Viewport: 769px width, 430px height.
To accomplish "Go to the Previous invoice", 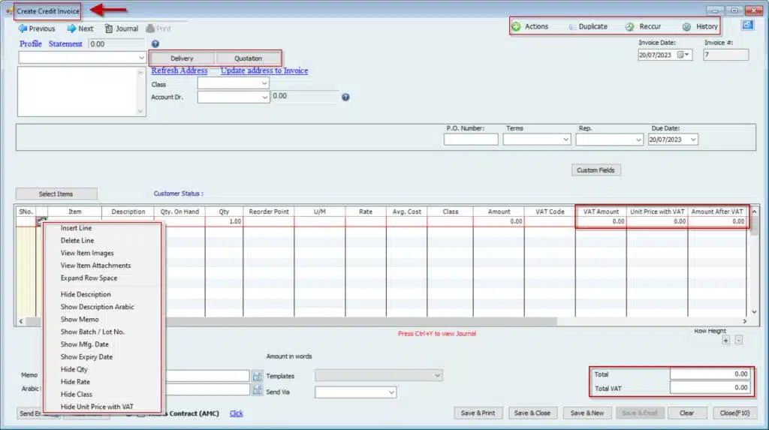I will (37, 29).
